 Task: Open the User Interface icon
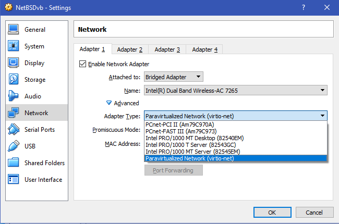[14, 180]
